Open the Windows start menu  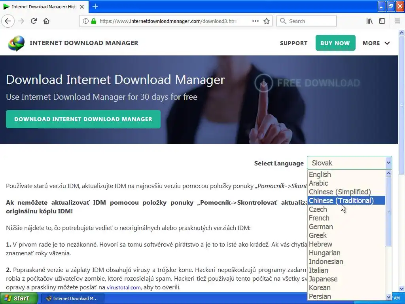pos(19,298)
